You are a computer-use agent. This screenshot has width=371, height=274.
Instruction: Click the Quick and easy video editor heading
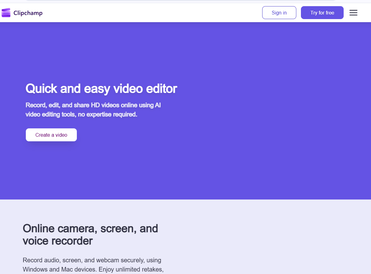tap(101, 89)
